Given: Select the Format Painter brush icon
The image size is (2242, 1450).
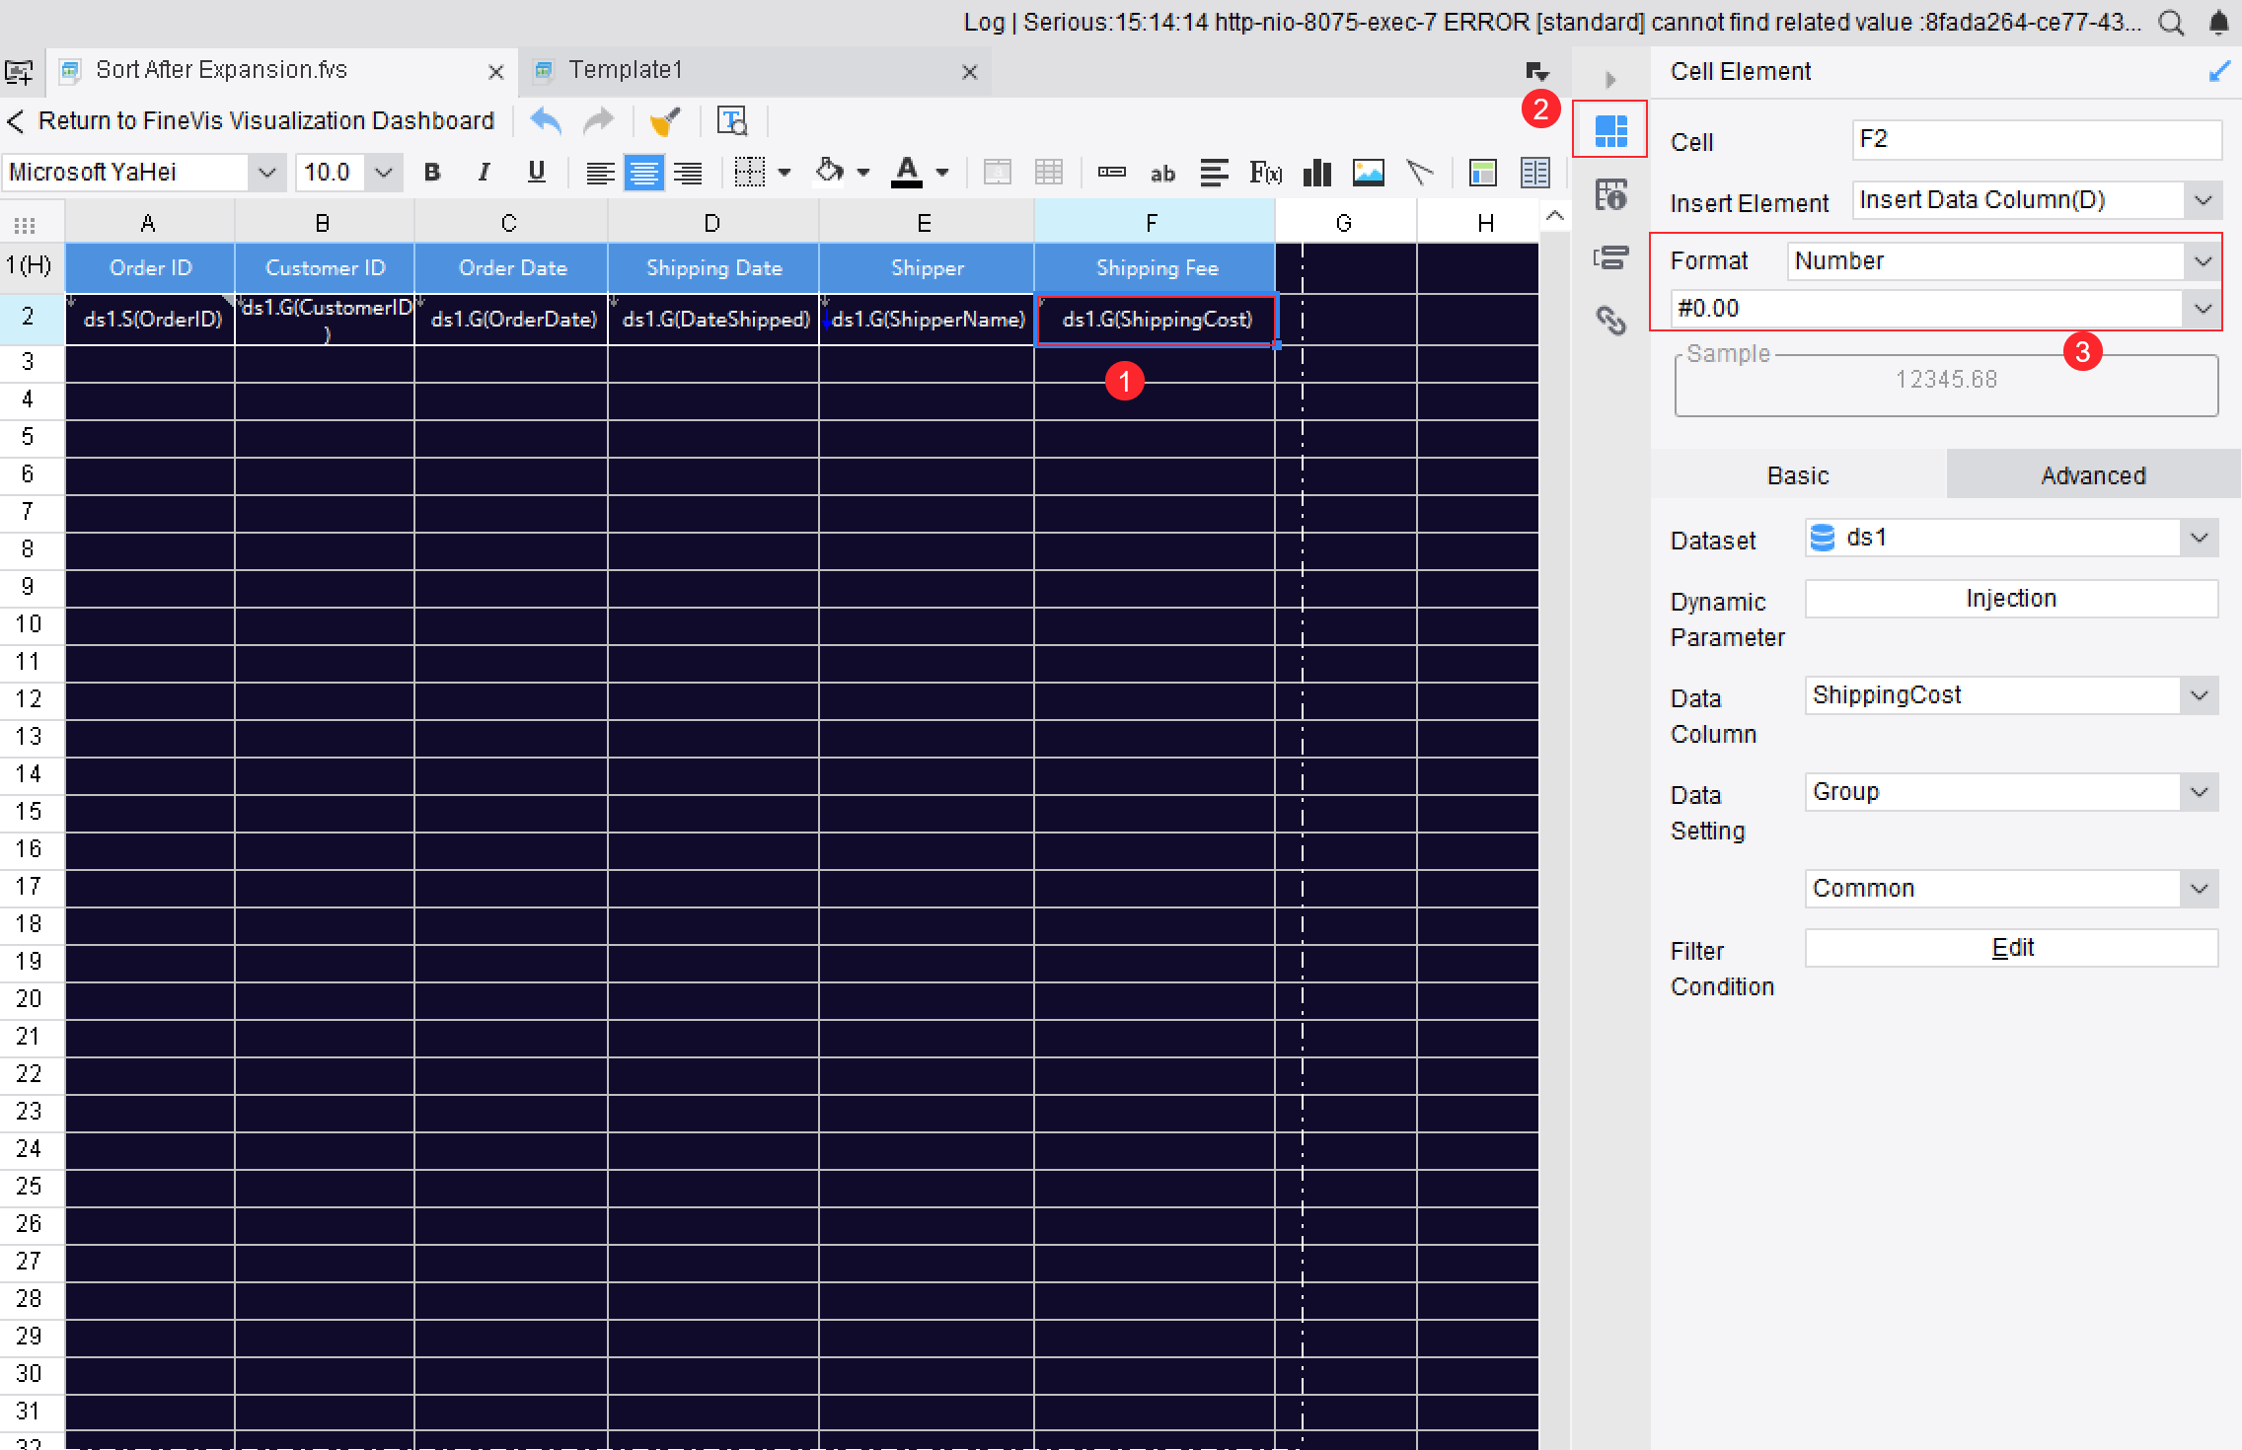Looking at the screenshot, I should click(x=665, y=121).
